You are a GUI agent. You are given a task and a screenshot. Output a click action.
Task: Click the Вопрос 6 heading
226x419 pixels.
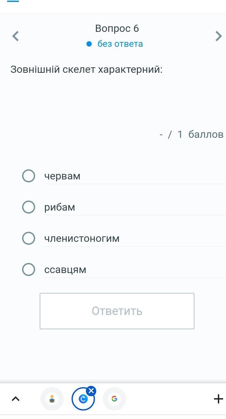click(117, 29)
